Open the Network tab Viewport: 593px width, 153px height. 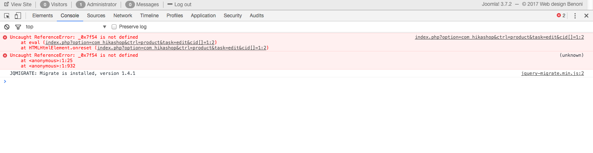(123, 16)
